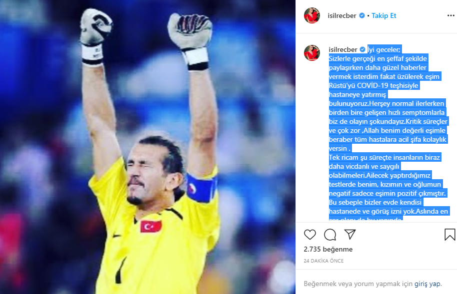Open the isilrecber username in the caption
The height and width of the screenshot is (294, 457).
pos(343,50)
